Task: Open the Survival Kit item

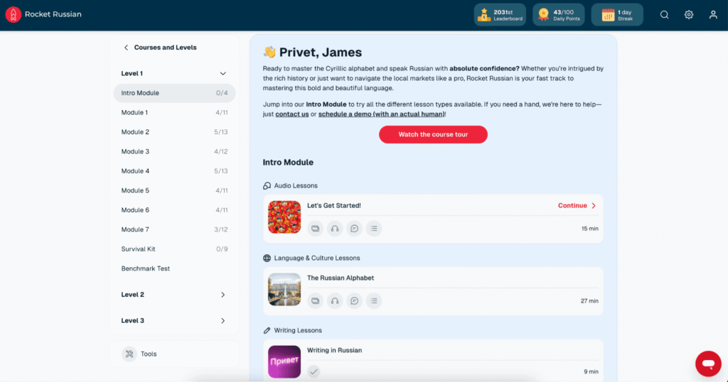Action: [x=174, y=249]
